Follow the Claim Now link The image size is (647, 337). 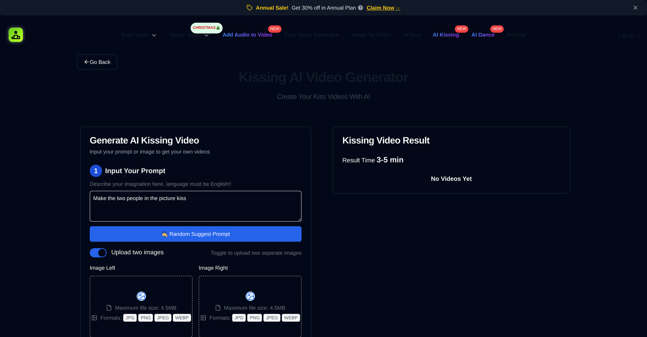(x=383, y=8)
